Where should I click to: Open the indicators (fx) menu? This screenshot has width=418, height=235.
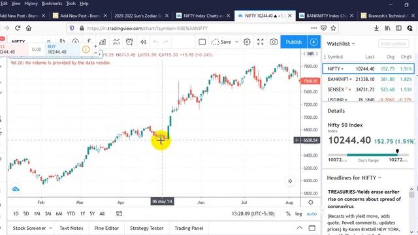coord(89,41)
